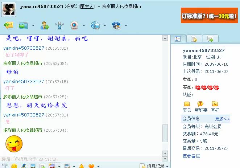Open the emoticon smiley picker
Image resolution: width=240 pixels, height=168 pixels.
(14, 166)
